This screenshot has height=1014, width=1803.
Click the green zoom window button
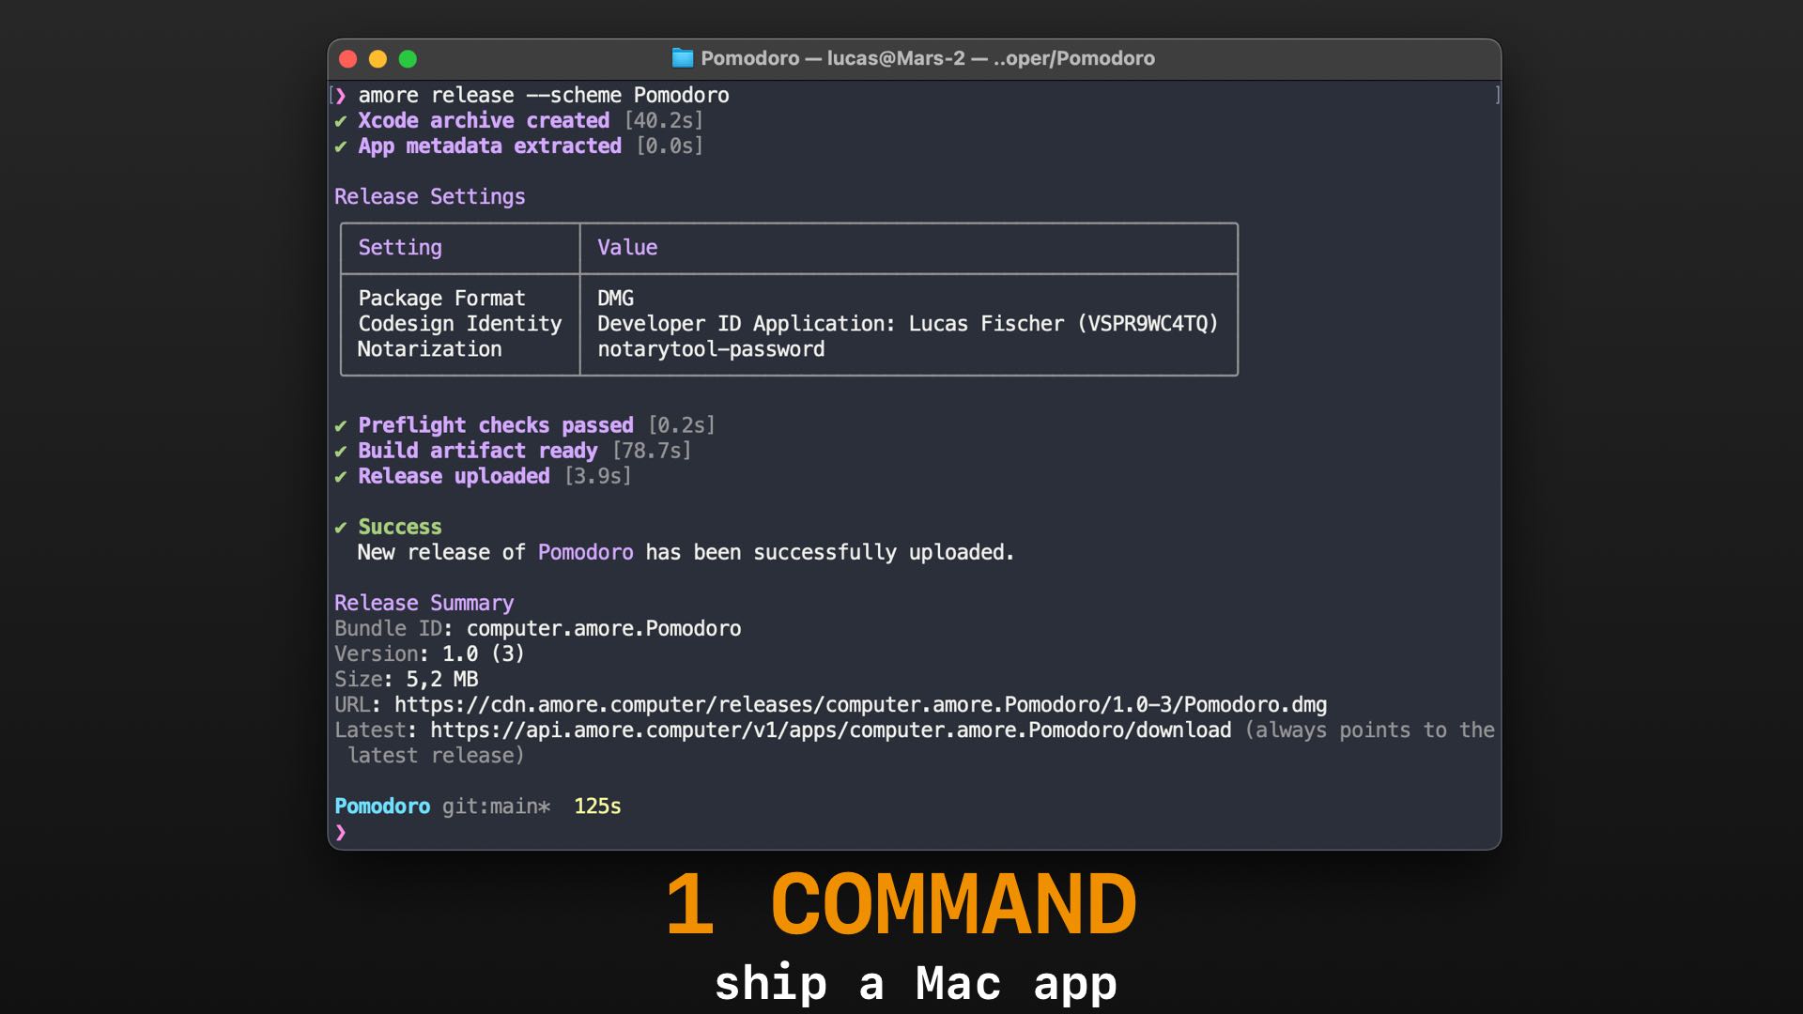[x=408, y=59]
